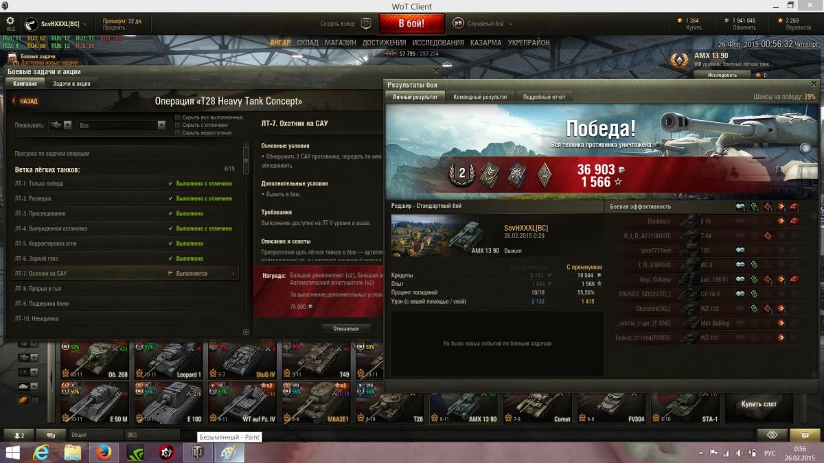Open the «ДОСТИЖЕНИЯ» menu tab

coord(384,43)
